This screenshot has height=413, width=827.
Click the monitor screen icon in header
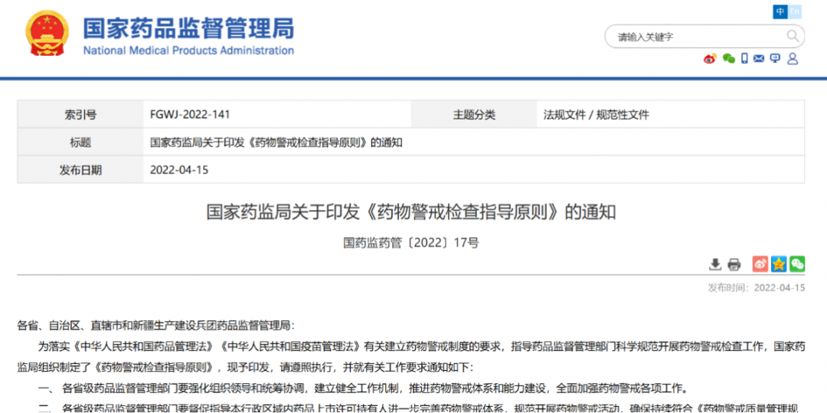point(775,59)
